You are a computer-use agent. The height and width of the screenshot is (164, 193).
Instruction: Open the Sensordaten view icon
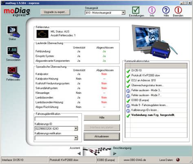point(13,52)
